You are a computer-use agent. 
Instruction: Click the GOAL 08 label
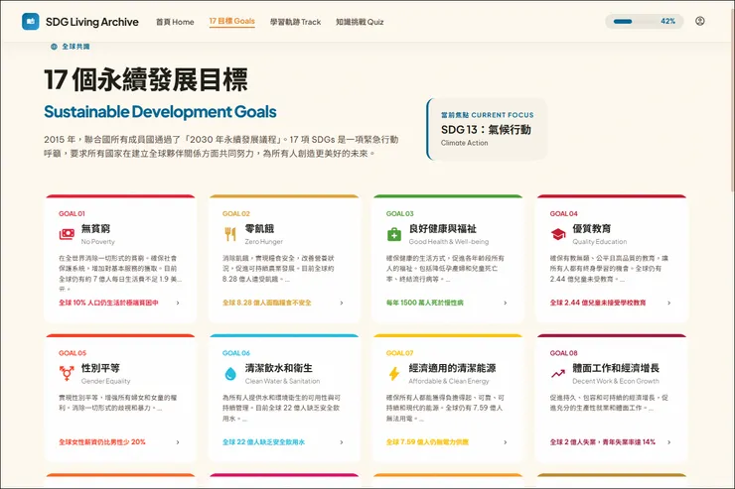point(564,353)
